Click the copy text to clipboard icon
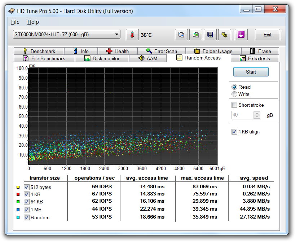The height and width of the screenshot is (242, 295). click(x=181, y=35)
